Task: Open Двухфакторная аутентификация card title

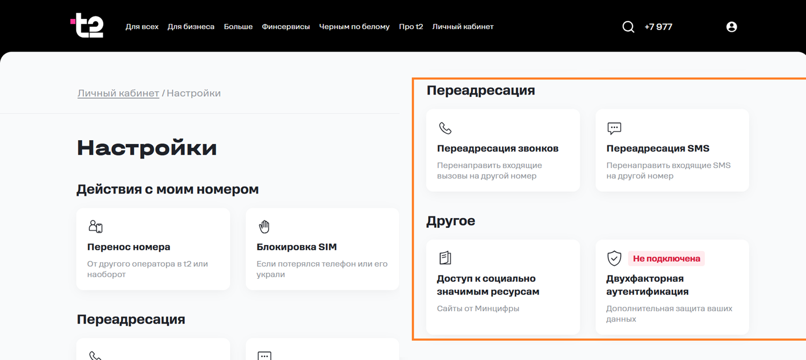Action: pyautogui.click(x=647, y=285)
